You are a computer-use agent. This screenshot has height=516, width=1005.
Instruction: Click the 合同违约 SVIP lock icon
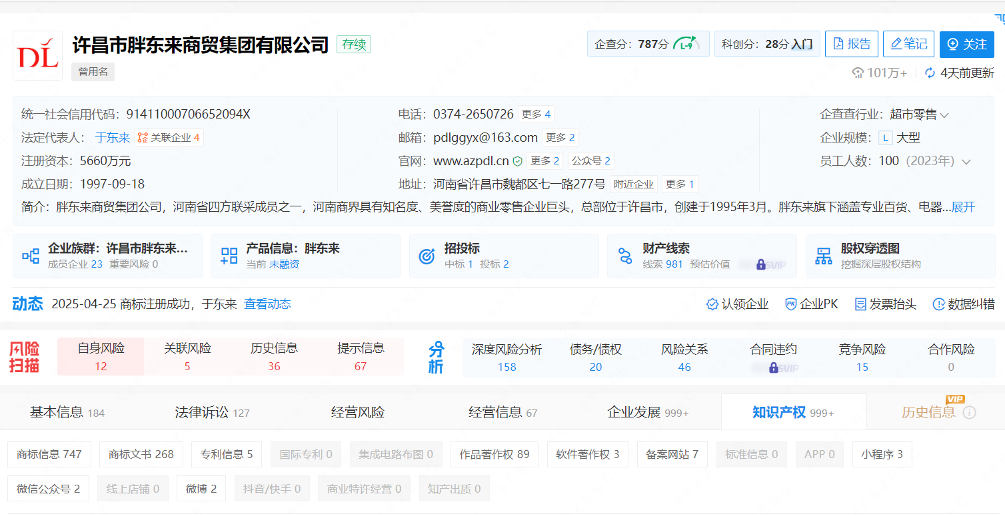pos(773,368)
